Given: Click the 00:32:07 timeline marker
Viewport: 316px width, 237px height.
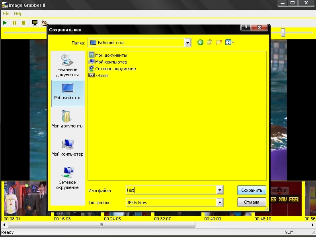Looking at the screenshot, I should coord(162,219).
